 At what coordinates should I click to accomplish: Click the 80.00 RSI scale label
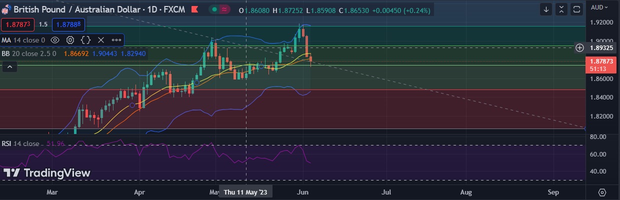click(x=598, y=136)
